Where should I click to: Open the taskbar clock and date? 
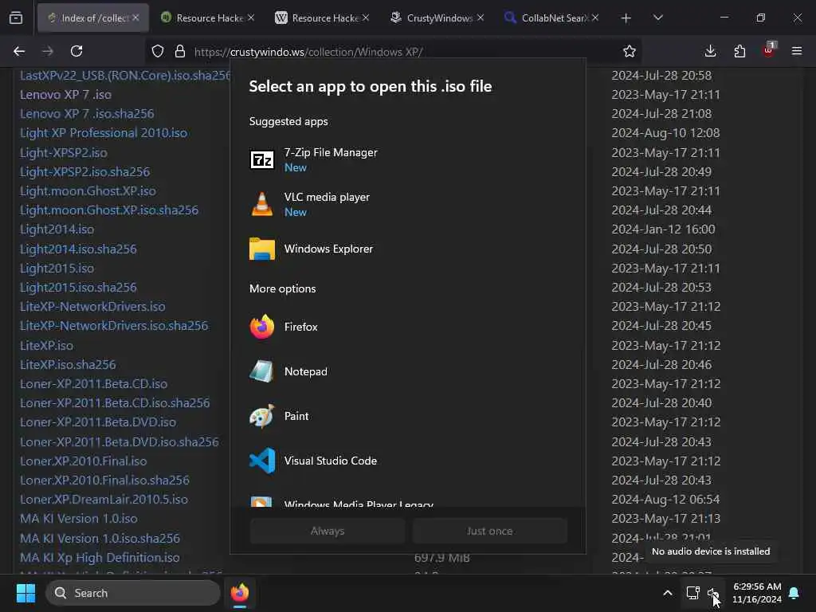[757, 593]
